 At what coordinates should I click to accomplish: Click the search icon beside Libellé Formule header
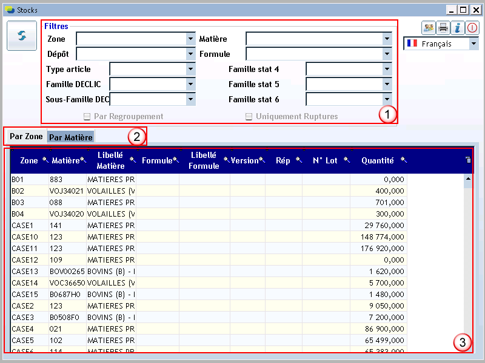coord(227,160)
